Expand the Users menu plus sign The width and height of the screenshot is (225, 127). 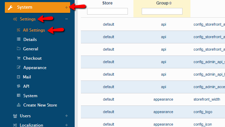click(66, 116)
